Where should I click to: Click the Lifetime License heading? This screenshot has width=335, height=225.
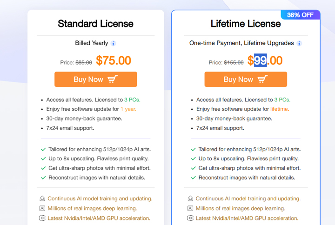pos(245,24)
